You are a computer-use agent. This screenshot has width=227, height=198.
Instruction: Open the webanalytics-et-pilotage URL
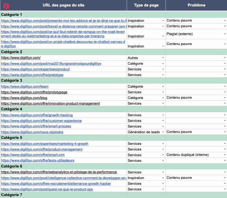[x=59, y=172]
